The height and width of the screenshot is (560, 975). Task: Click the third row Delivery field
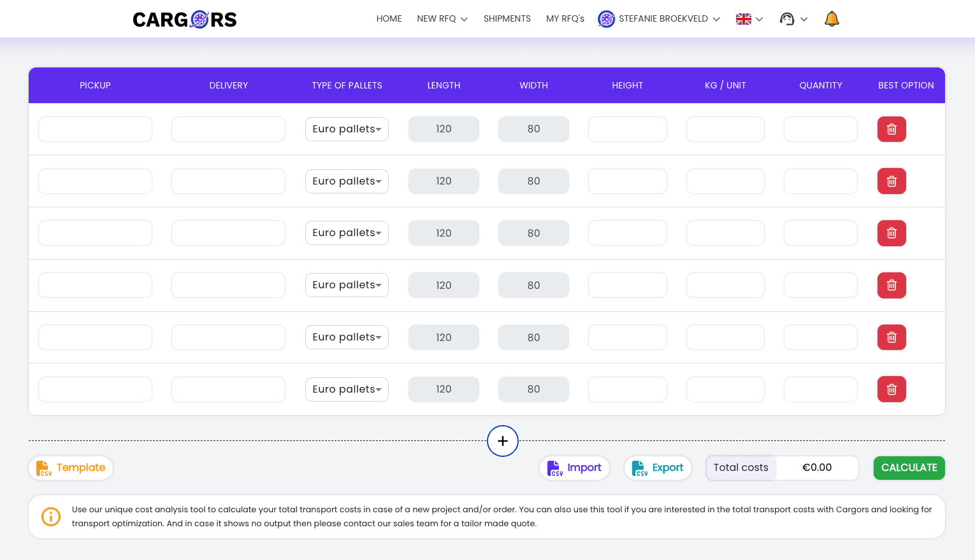point(228,233)
